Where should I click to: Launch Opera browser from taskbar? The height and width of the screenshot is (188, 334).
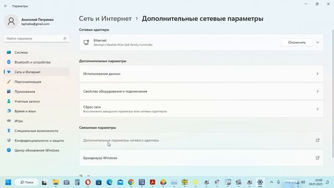tap(88, 182)
